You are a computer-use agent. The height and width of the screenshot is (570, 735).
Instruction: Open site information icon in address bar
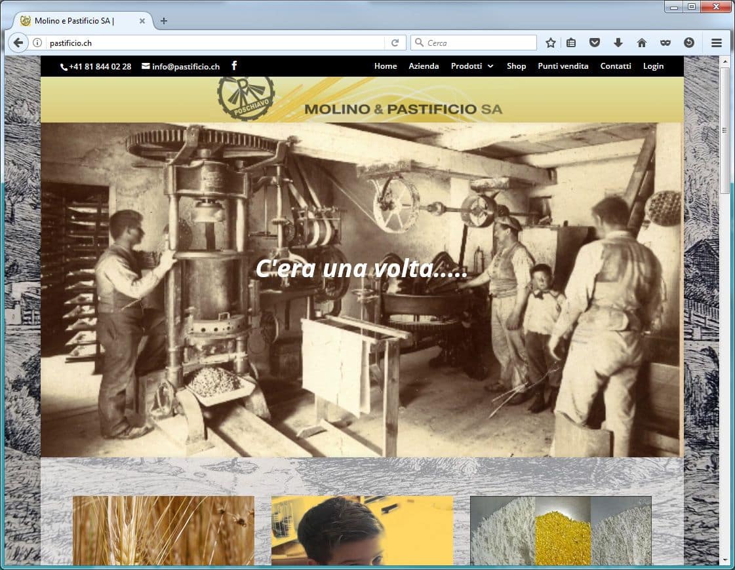click(37, 43)
